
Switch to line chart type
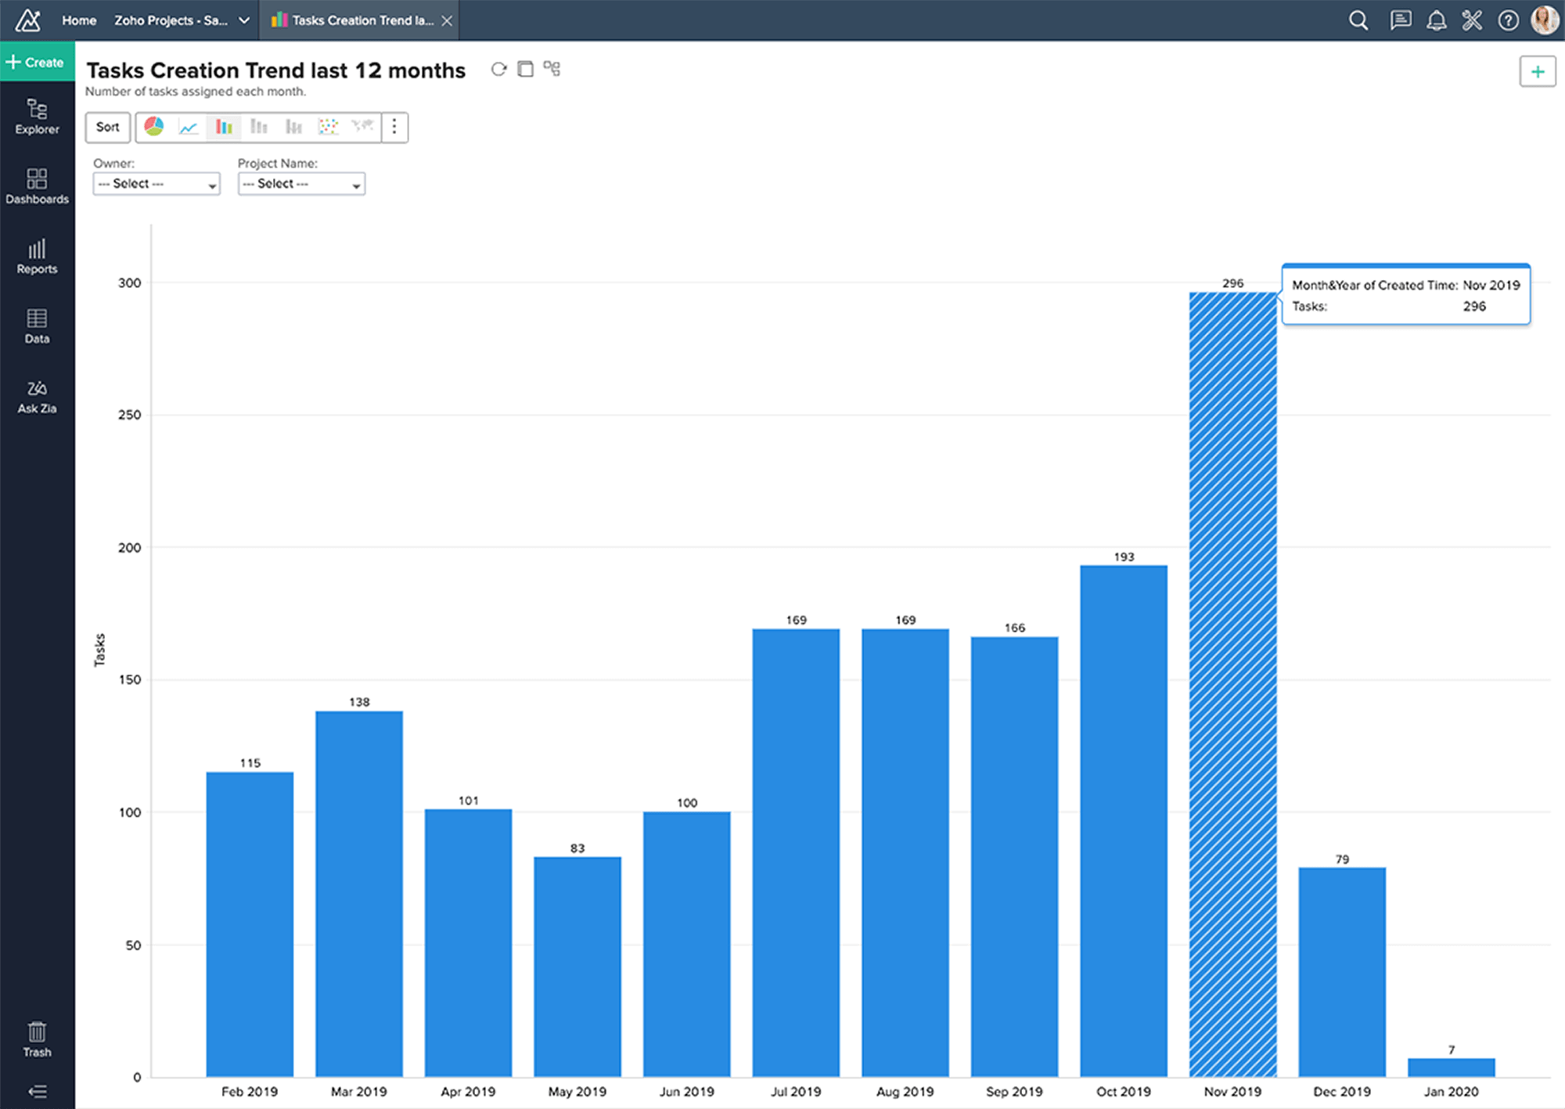coord(189,127)
